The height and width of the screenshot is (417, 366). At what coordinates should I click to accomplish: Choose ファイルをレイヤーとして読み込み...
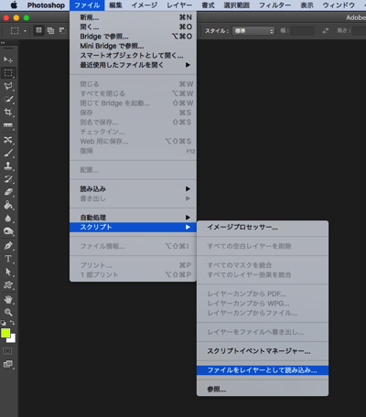tap(263, 370)
